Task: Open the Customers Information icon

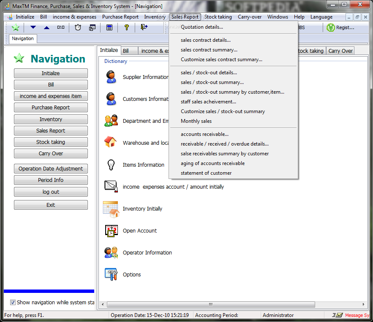Action: [x=111, y=99]
